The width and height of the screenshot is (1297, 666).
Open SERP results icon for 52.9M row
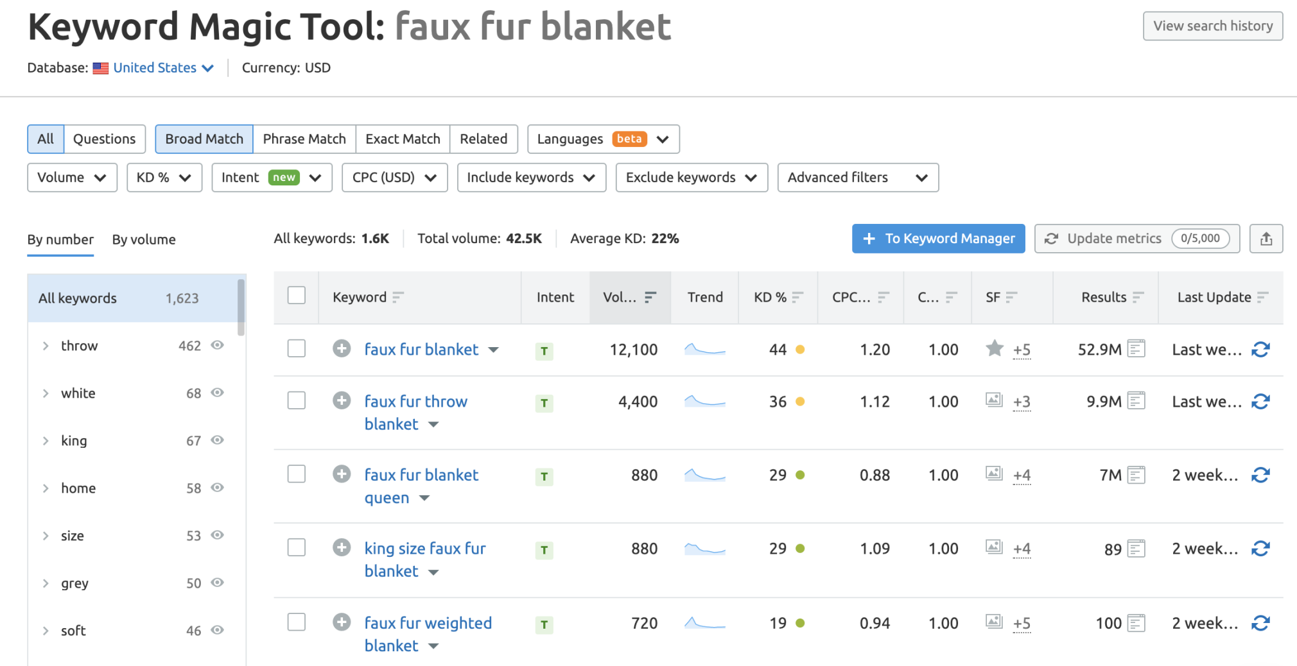pyautogui.click(x=1136, y=348)
